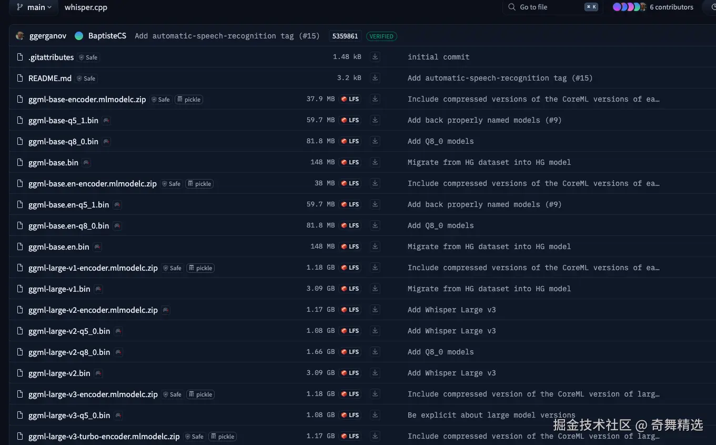
Task: Click the Safe badge on ggml-large-v3-turbo-encoder.mlmodelc.zip
Action: (x=194, y=437)
